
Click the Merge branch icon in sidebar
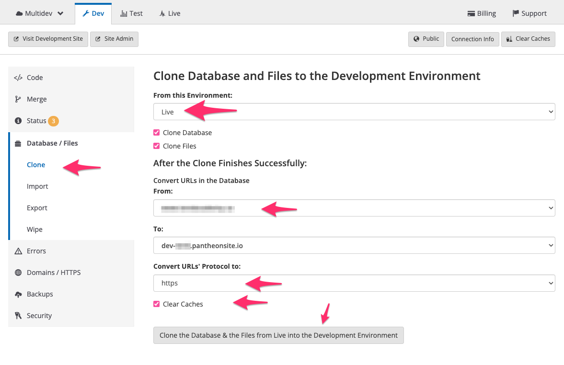[18, 99]
